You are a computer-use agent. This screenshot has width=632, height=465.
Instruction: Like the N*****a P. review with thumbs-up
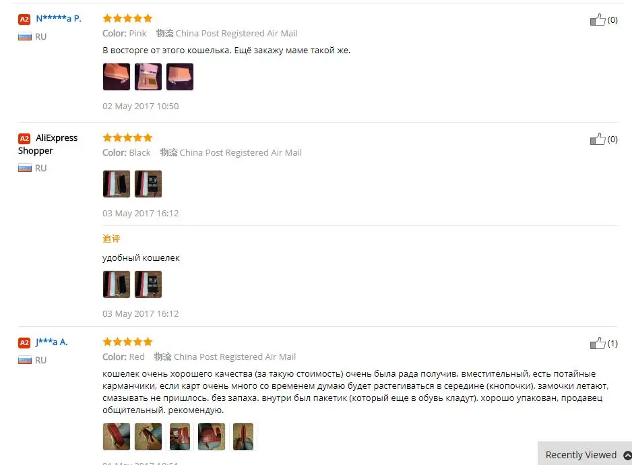[598, 20]
